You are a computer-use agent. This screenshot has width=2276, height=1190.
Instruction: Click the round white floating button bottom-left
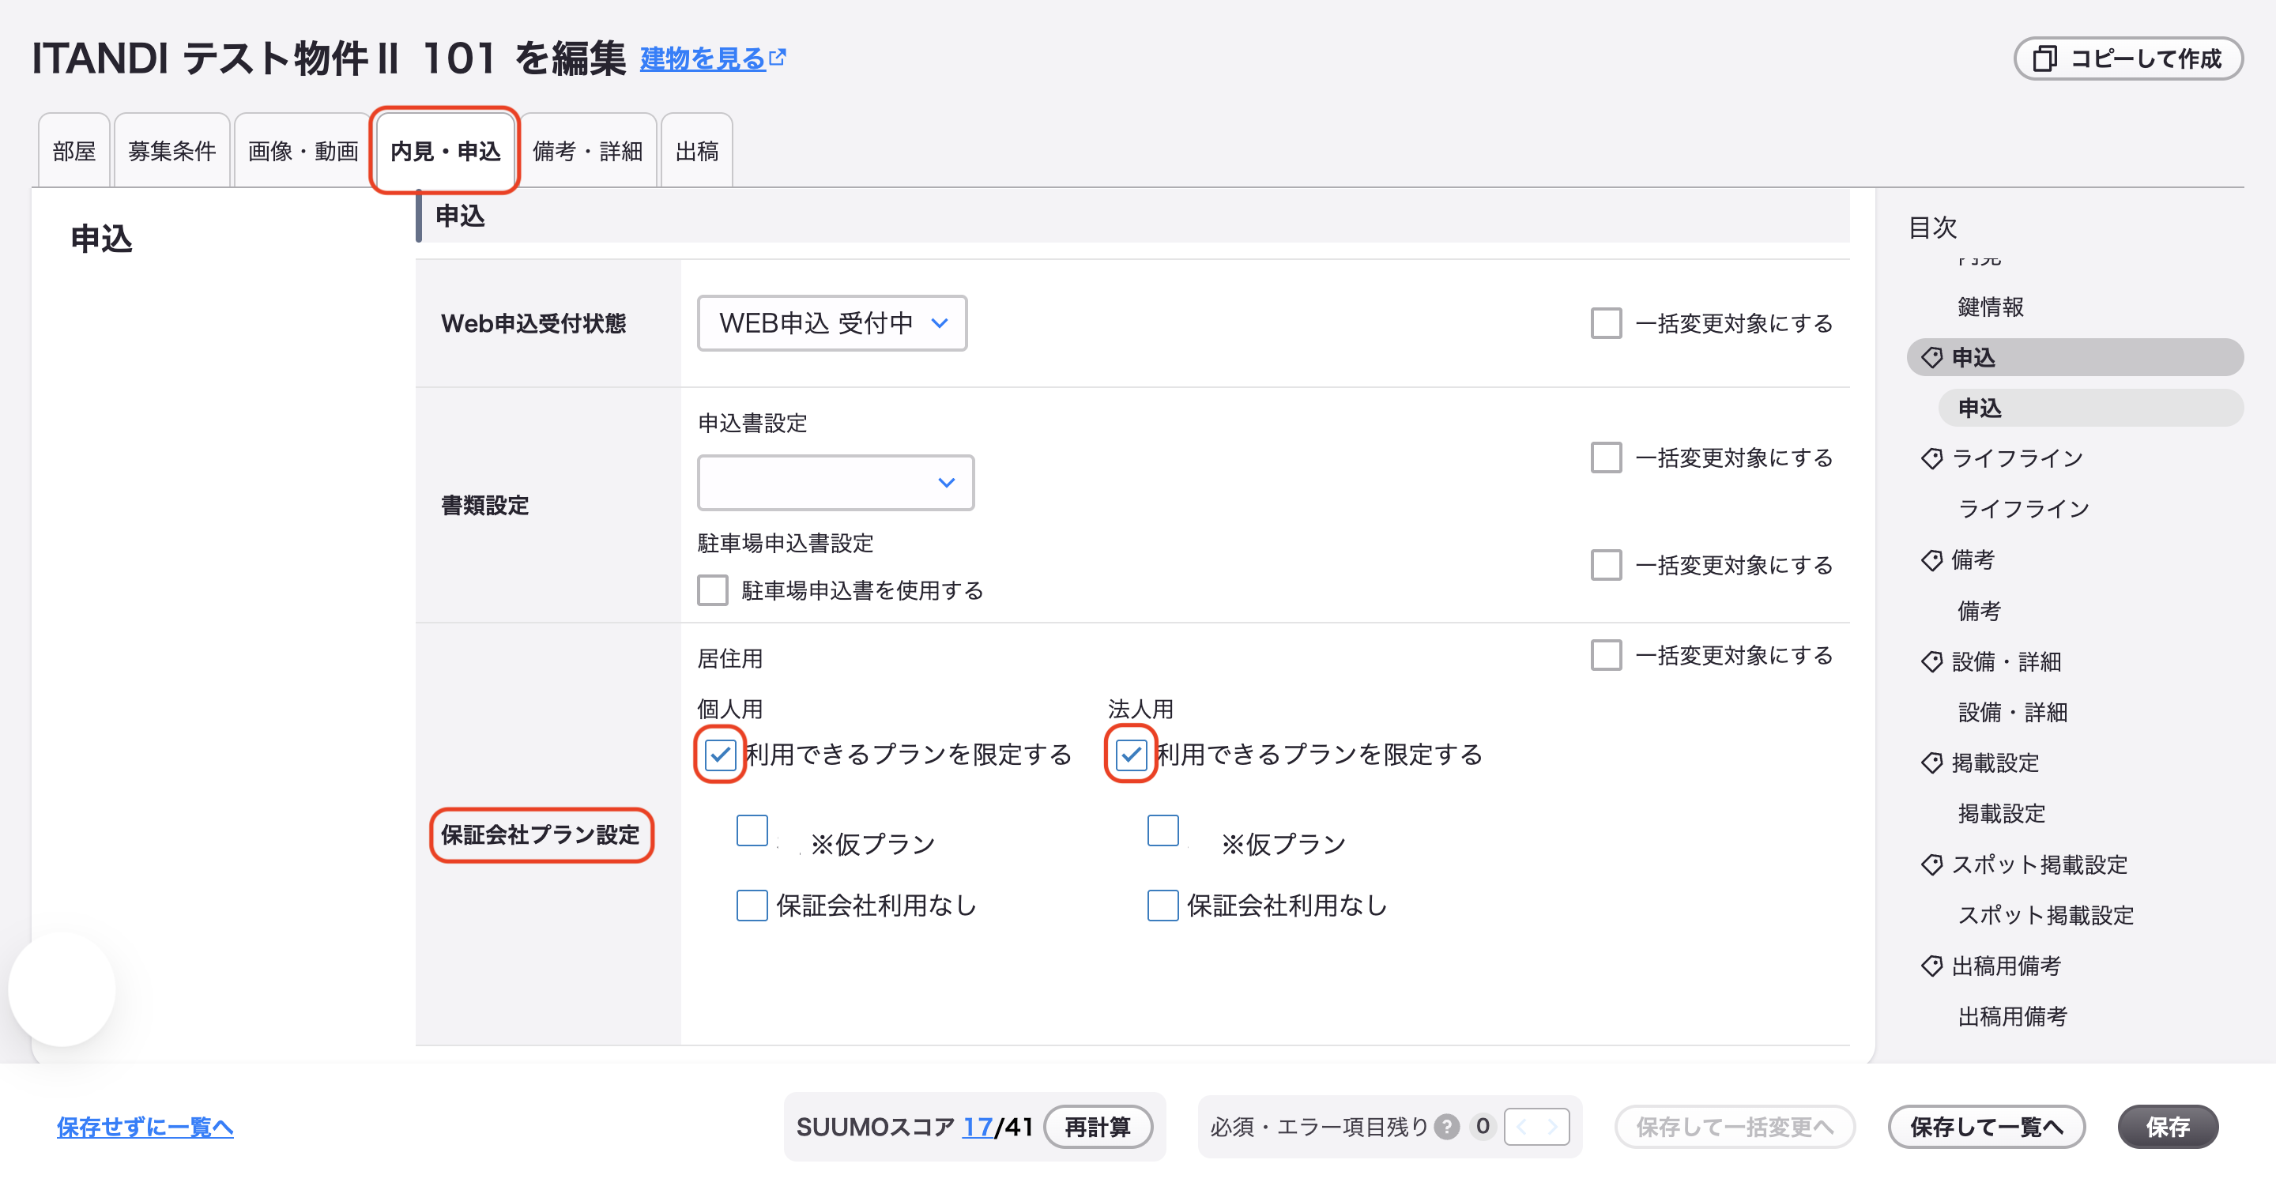(61, 989)
